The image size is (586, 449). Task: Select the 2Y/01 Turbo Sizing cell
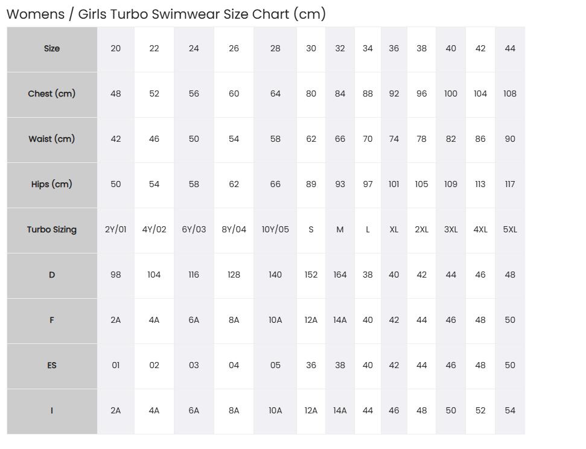point(116,230)
